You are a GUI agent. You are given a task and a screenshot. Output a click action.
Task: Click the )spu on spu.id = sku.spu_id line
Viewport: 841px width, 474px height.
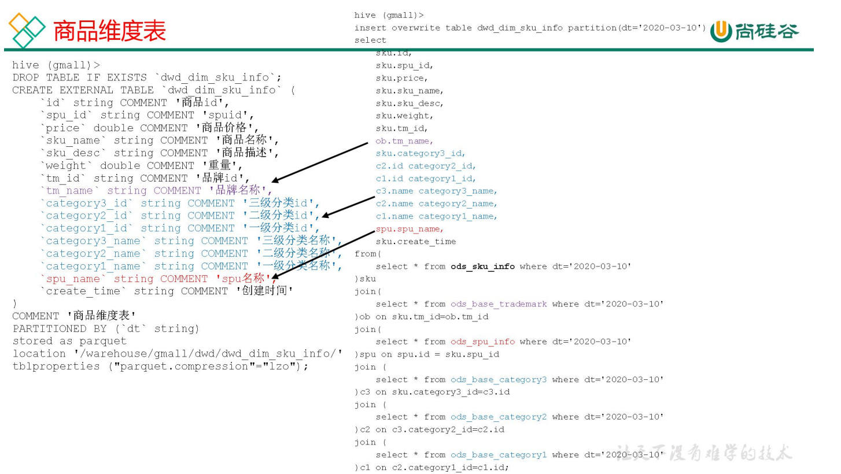(427, 354)
